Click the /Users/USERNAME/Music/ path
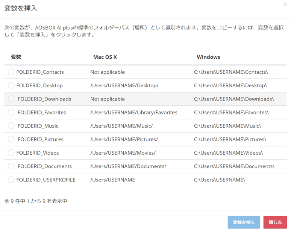Image resolution: width=291 pixels, height=233 pixels. [121, 126]
